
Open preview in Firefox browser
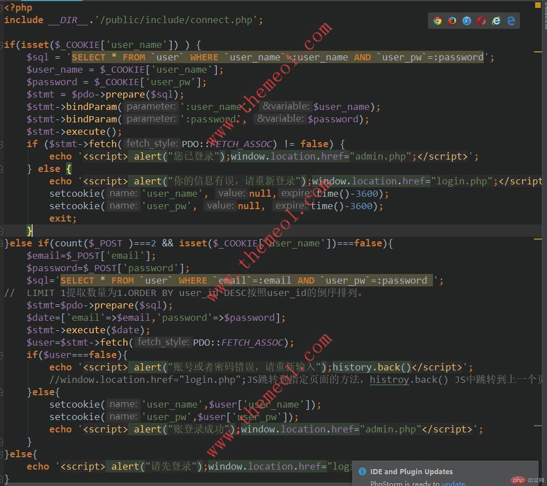point(452,21)
